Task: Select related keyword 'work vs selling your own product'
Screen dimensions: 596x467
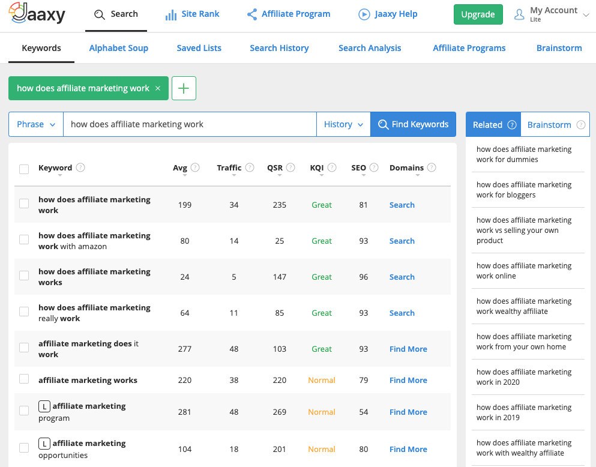Action: pyautogui.click(x=524, y=230)
